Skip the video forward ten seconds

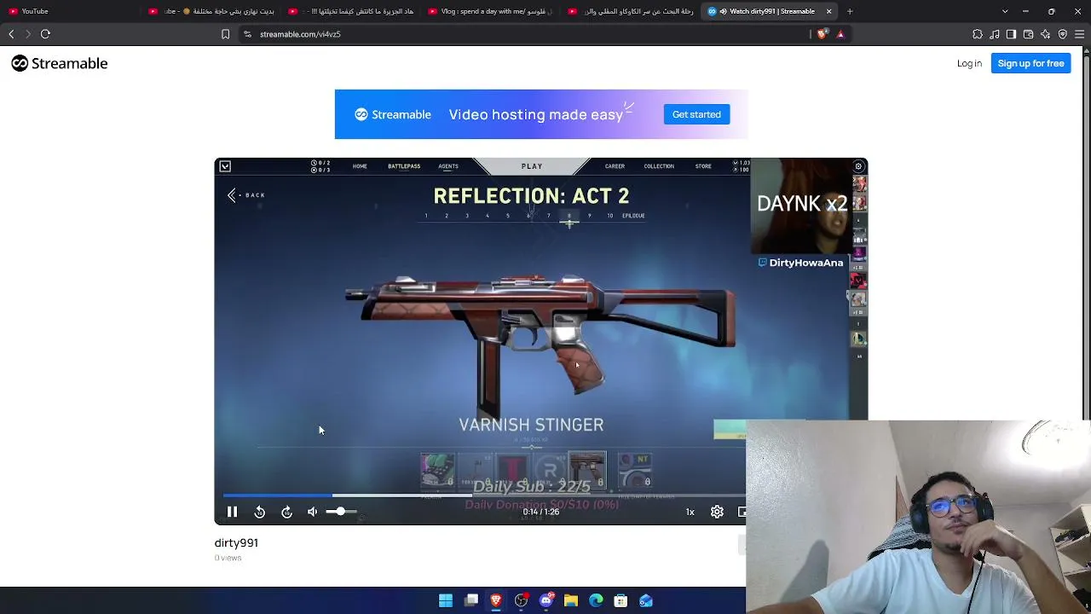tap(287, 512)
